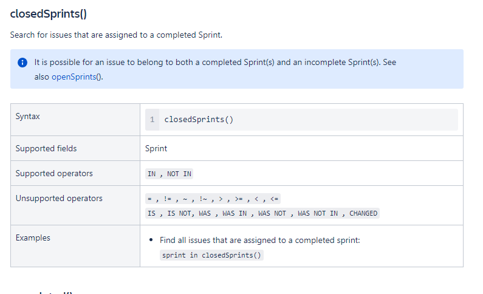Click the symbol operators line starting with =
This screenshot has height=294, width=483.
coord(213,199)
